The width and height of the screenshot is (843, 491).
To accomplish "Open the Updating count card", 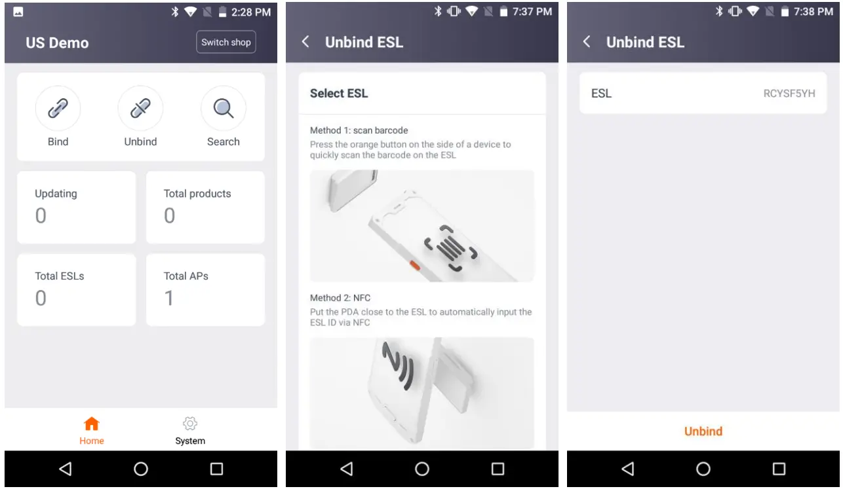I will coord(76,208).
